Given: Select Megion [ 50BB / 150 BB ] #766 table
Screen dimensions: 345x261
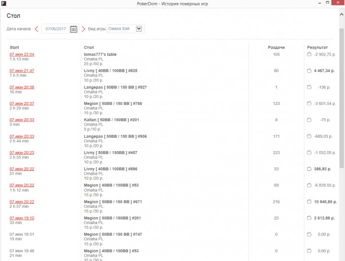Looking at the screenshot, I should (x=113, y=103).
